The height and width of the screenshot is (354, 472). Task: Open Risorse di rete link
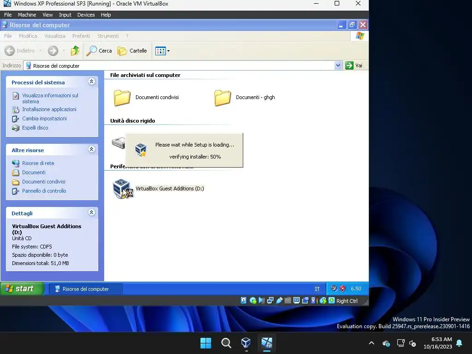pos(38,163)
